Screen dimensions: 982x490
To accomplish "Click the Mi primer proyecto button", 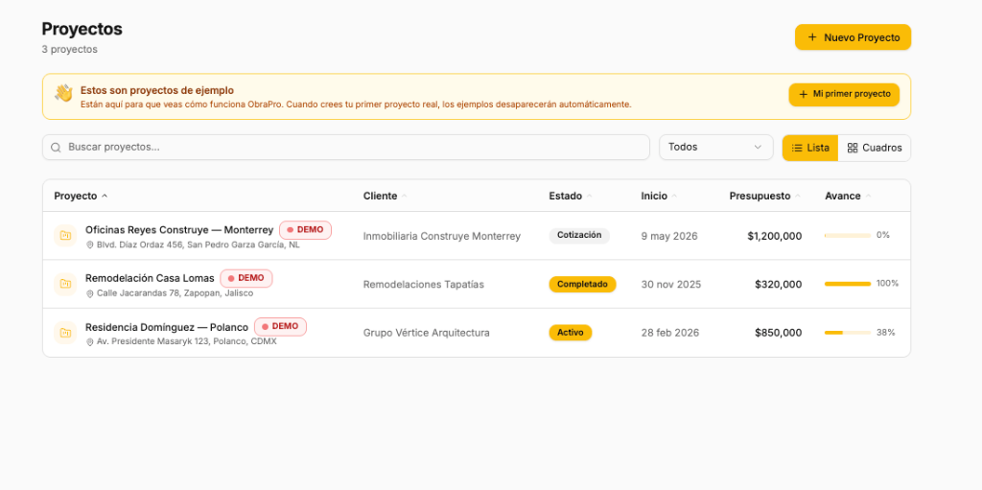I will pos(844,95).
